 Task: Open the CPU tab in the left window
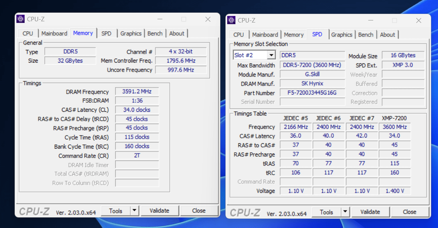click(x=27, y=34)
